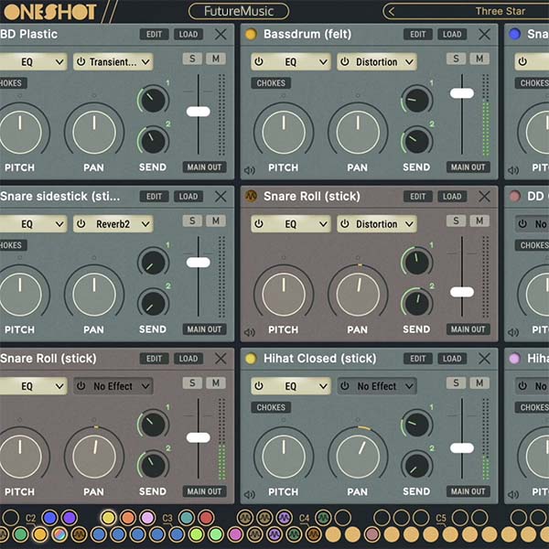Toggle Distortion power in Bassdrum (felt)
The image size is (549, 549).
pos(345,61)
